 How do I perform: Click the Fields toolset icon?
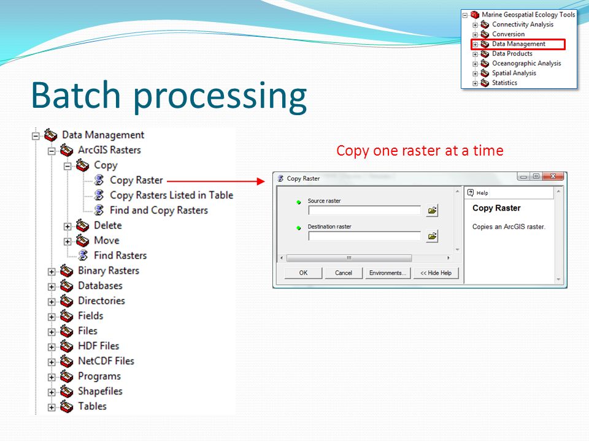pos(66,316)
